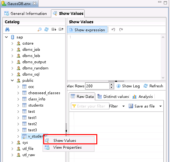Screen dimensions: 170x162
Task: Select the test2 table
Action: [32, 124]
